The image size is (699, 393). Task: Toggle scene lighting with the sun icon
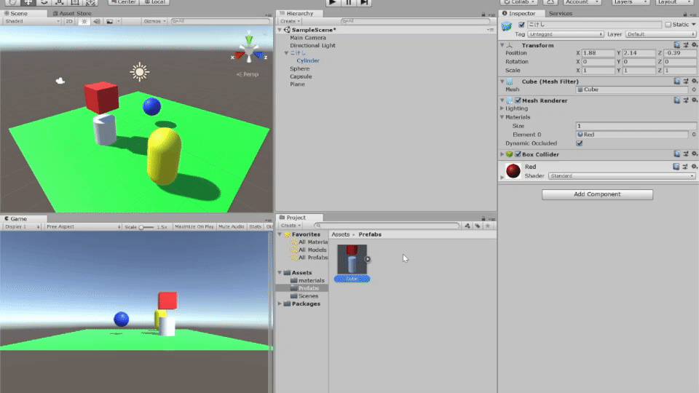click(x=84, y=21)
